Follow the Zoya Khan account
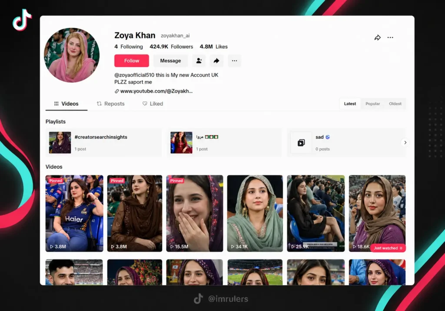This screenshot has width=445, height=311. [x=131, y=60]
